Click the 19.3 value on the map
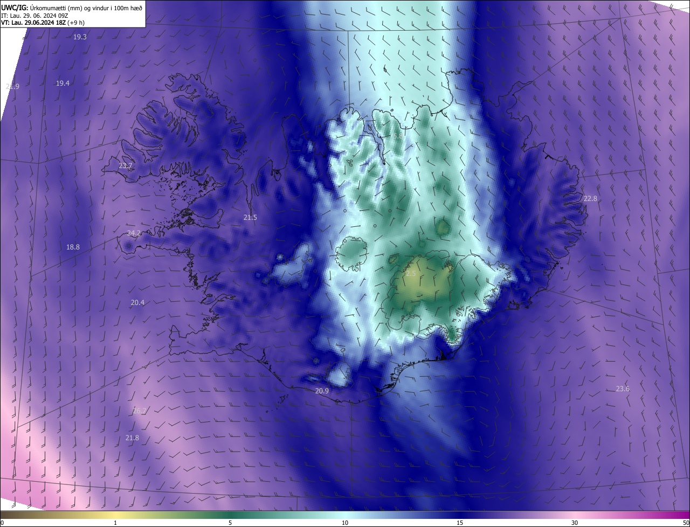 80,37
